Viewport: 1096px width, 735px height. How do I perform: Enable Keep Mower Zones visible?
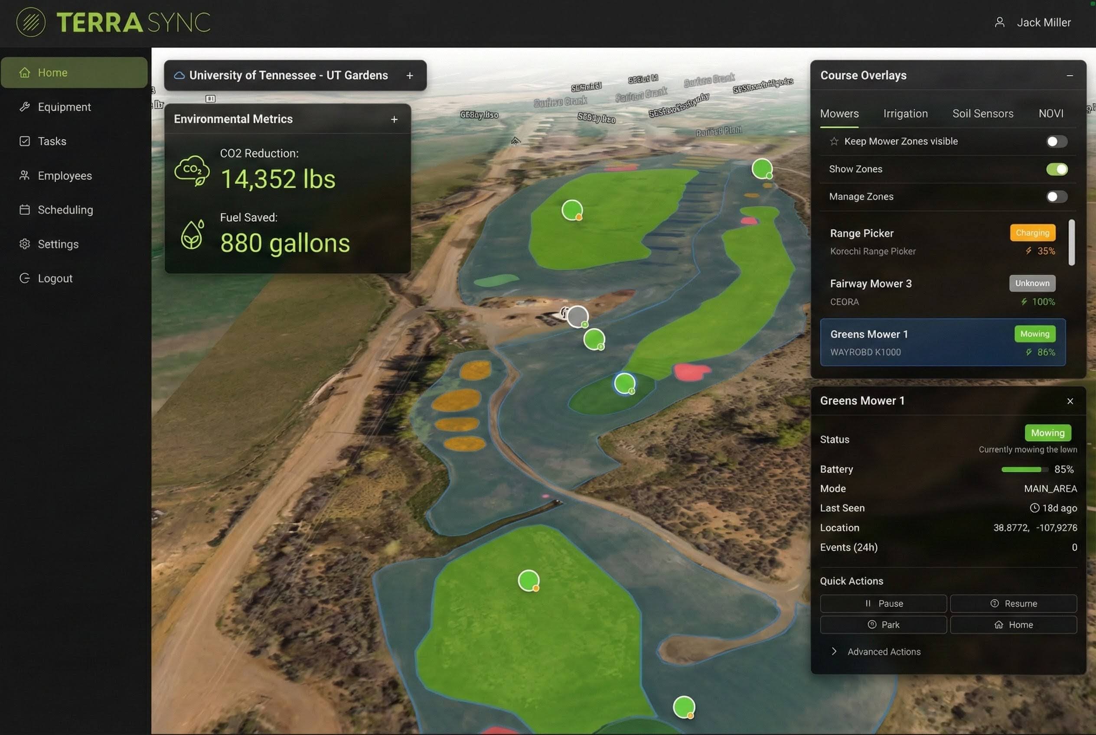click(x=1056, y=141)
